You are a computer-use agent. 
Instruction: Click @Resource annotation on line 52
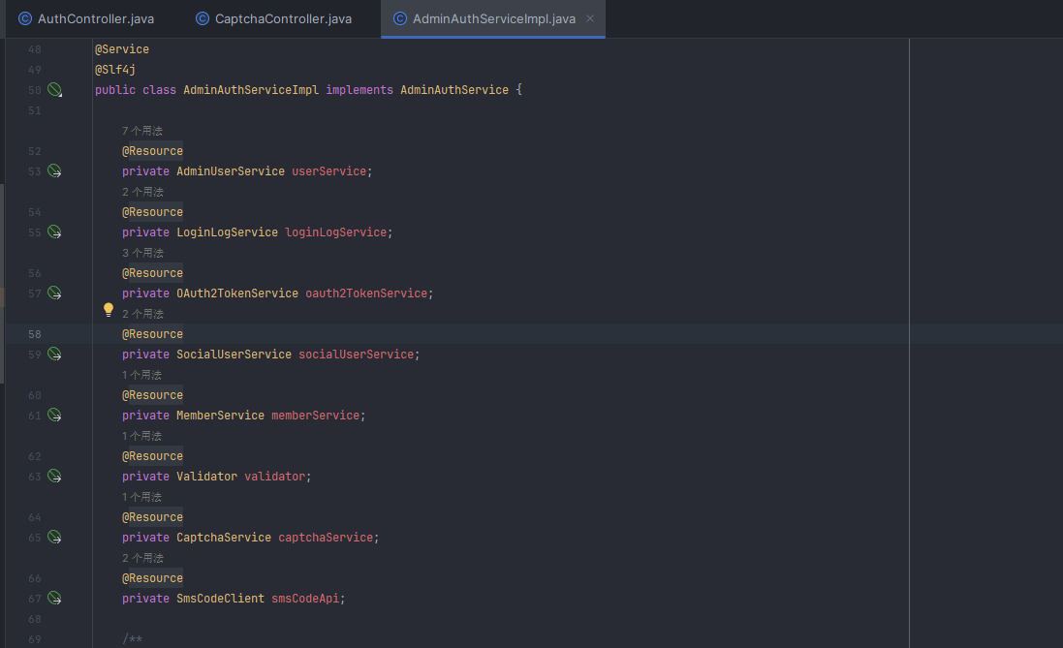152,151
